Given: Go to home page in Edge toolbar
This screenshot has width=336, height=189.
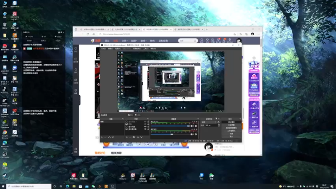Looking at the screenshot, I should coord(94,34).
